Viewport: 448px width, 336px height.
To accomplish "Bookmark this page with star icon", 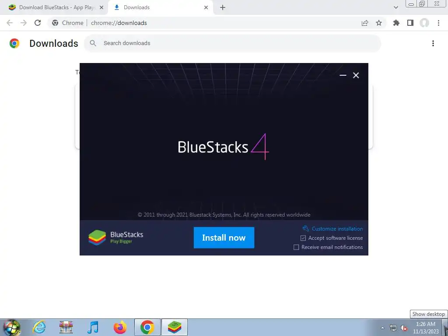I will [x=379, y=23].
